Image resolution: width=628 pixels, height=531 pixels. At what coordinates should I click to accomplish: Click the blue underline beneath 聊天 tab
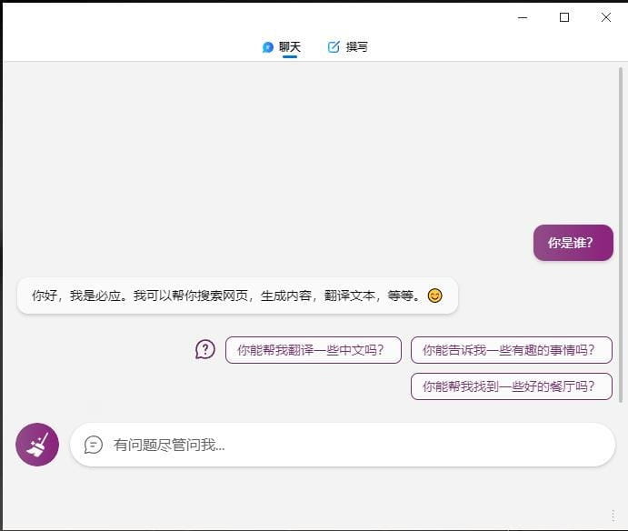click(x=290, y=57)
